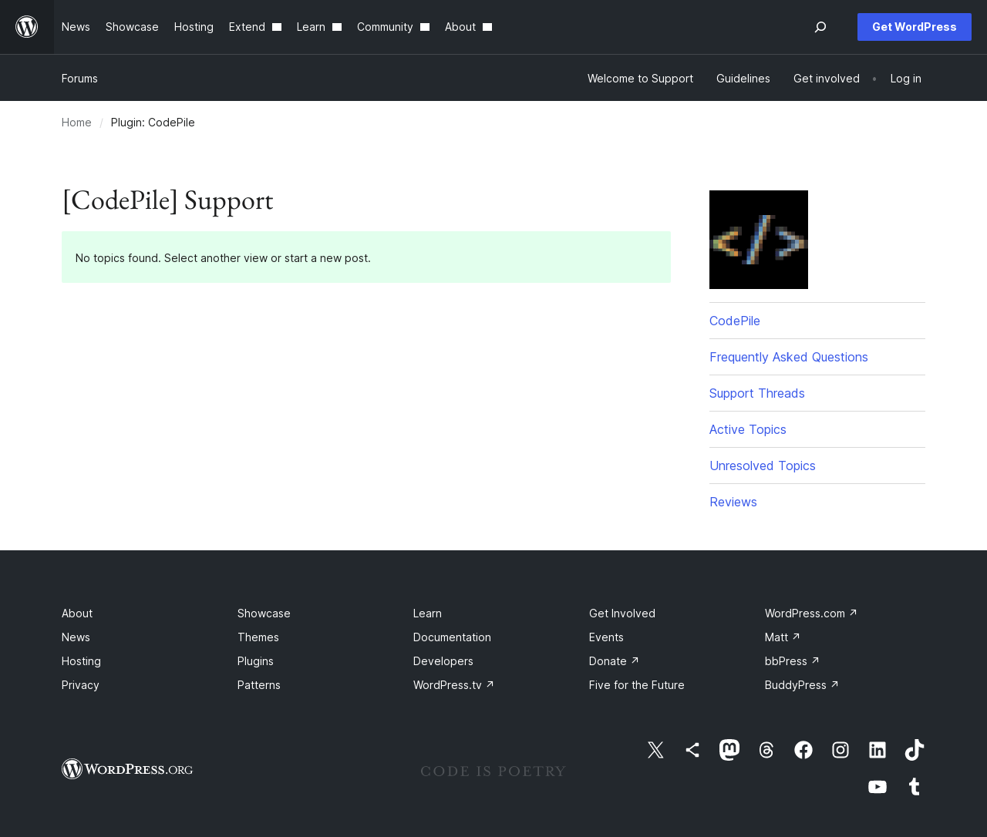
Task: Click the WordPress logo in header
Action: pos(27,27)
